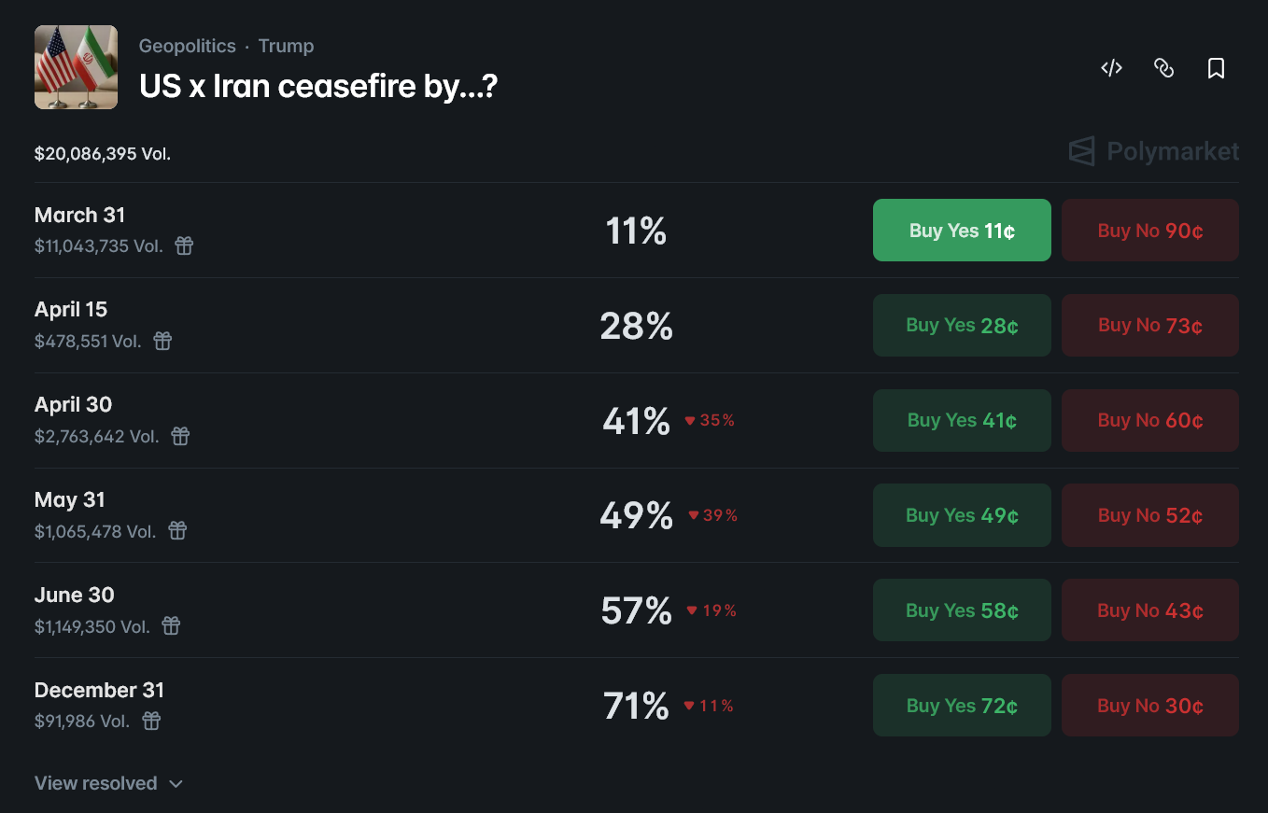The image size is (1268, 813).
Task: Buy Yes at 72¢ for December 31
Action: (x=962, y=705)
